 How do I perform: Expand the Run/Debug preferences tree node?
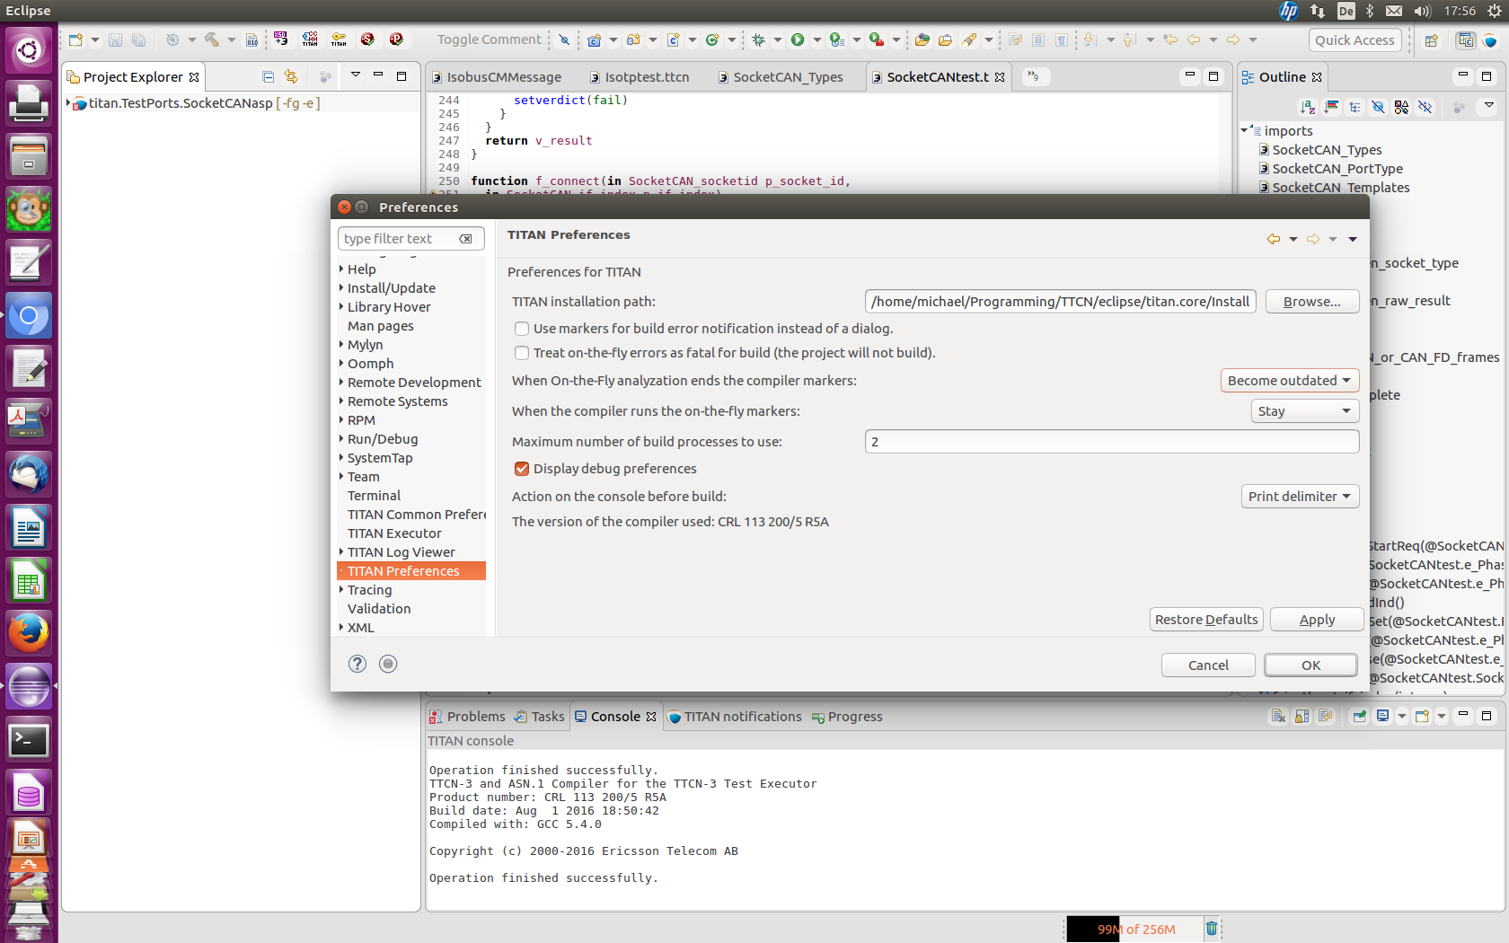click(x=341, y=439)
